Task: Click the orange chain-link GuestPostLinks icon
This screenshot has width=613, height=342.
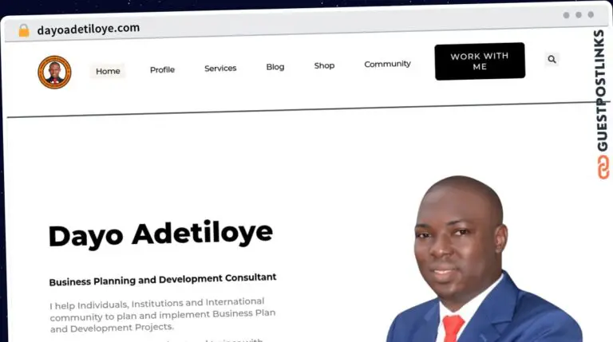Action: coord(603,167)
